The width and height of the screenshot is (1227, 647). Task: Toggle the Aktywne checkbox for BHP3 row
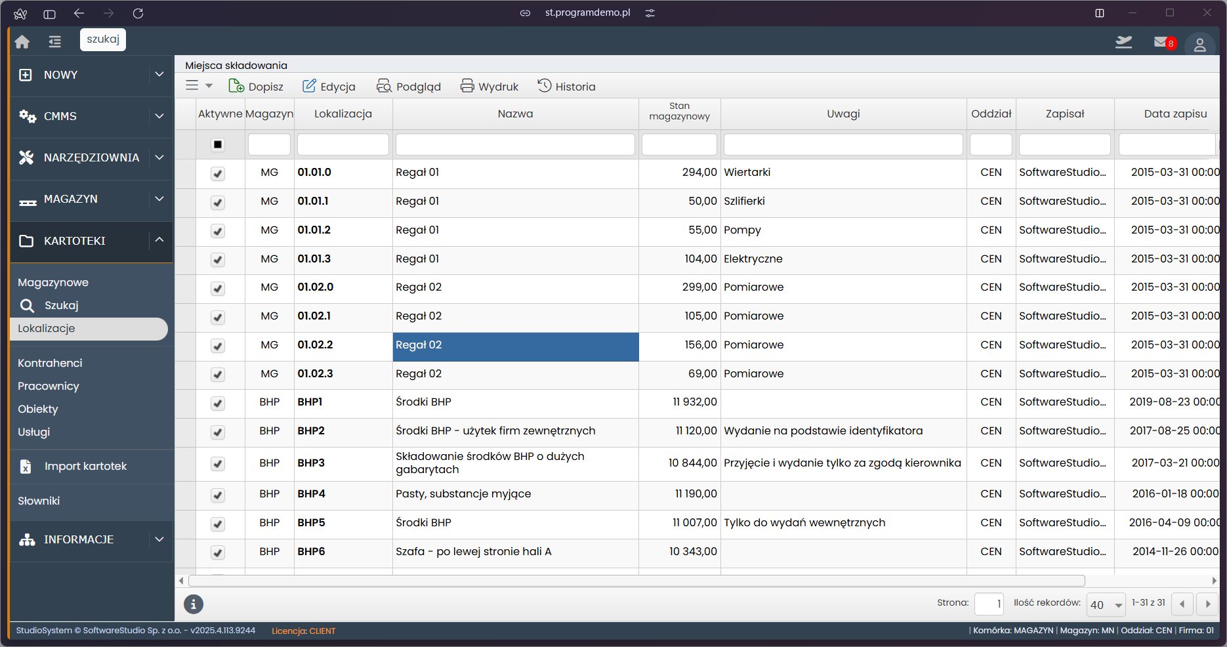tap(218, 464)
